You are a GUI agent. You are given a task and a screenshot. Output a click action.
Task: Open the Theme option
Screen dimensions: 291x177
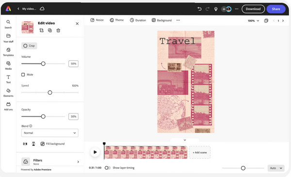[117, 20]
